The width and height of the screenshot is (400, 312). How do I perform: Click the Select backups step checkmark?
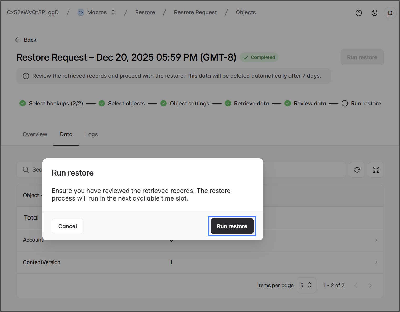pos(23,103)
